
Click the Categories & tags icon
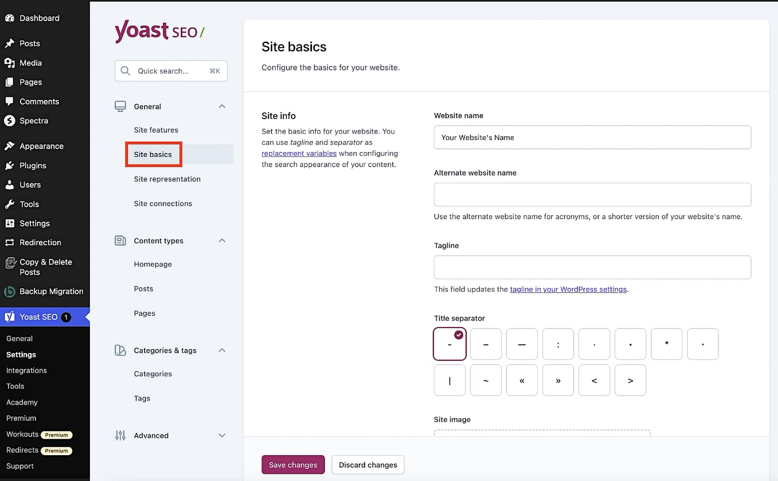coord(120,350)
